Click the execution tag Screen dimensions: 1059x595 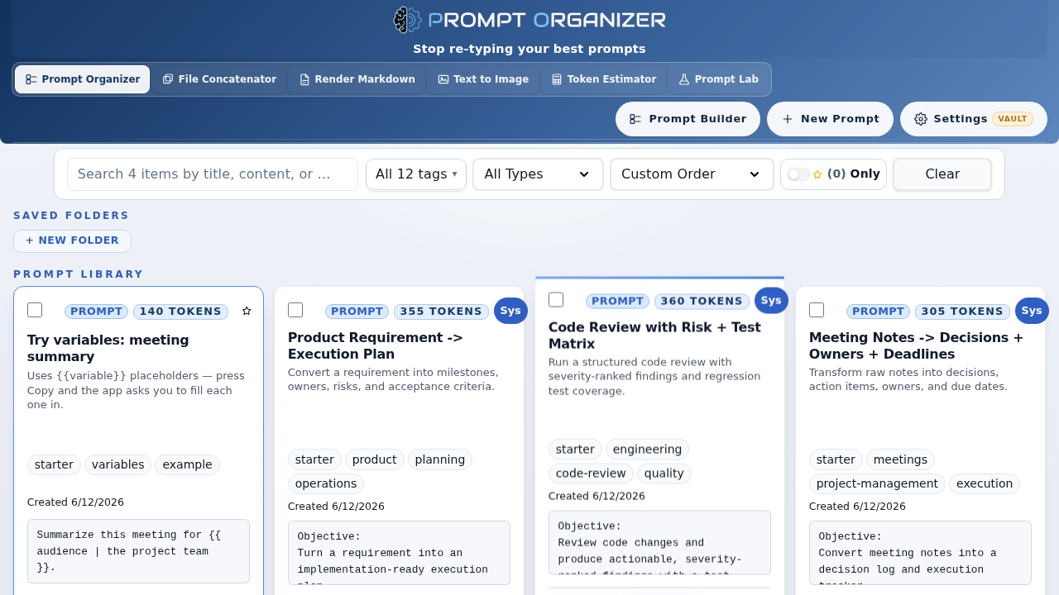pos(985,483)
